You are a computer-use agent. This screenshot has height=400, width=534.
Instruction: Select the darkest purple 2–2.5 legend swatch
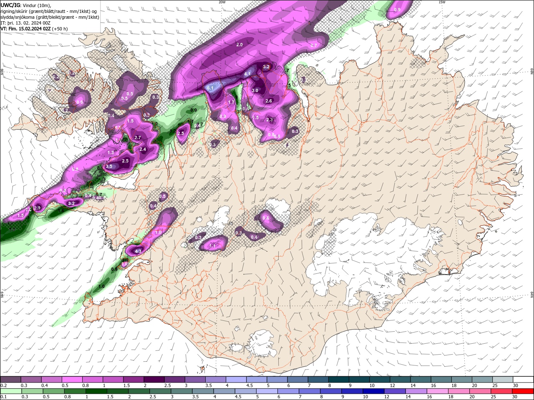tap(154, 380)
